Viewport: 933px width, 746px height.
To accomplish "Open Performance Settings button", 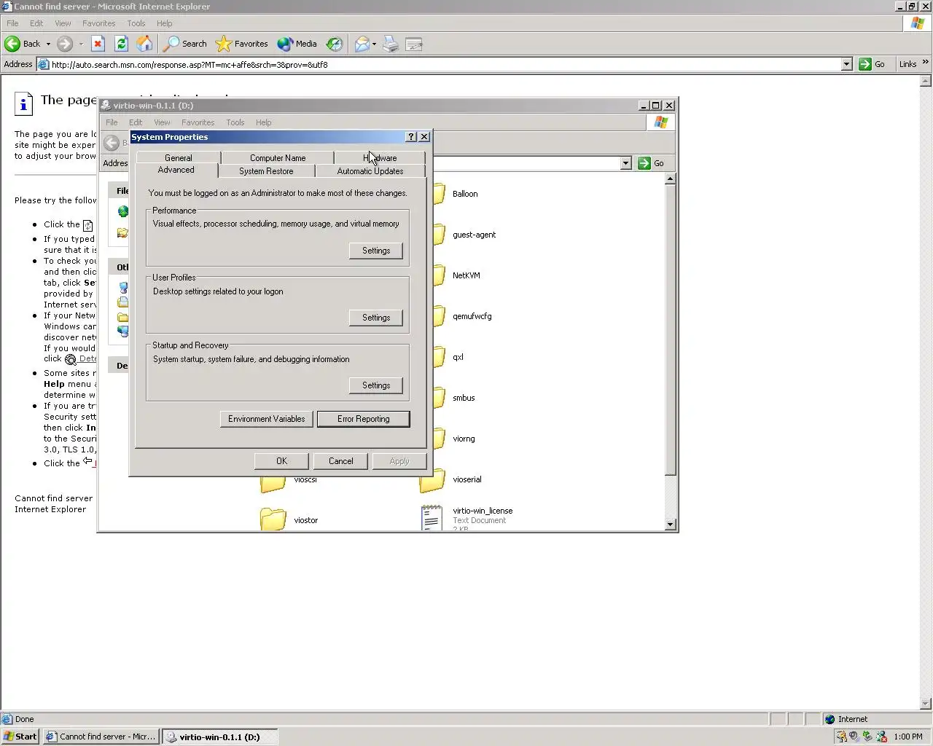I will (376, 251).
